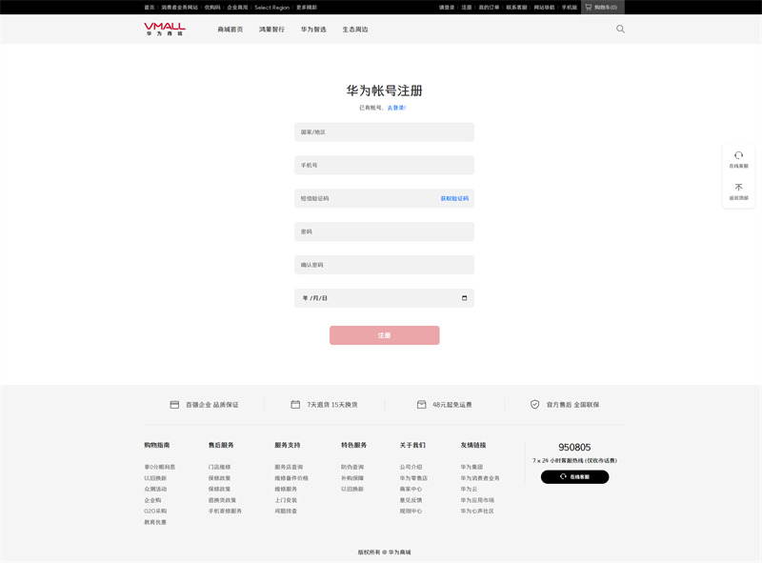This screenshot has width=762, height=563.
Task: Open the 华为集团 footer link
Action: tap(471, 467)
